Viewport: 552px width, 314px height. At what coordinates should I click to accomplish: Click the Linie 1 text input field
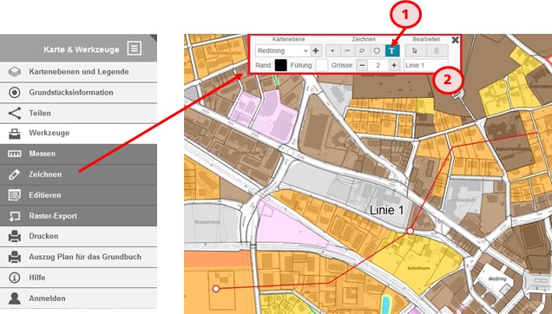click(x=426, y=65)
